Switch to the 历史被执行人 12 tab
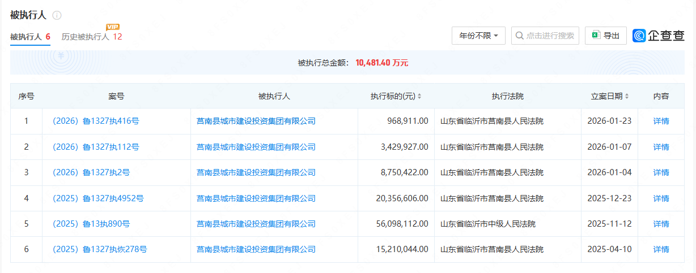The height and width of the screenshot is (273, 696). click(91, 37)
